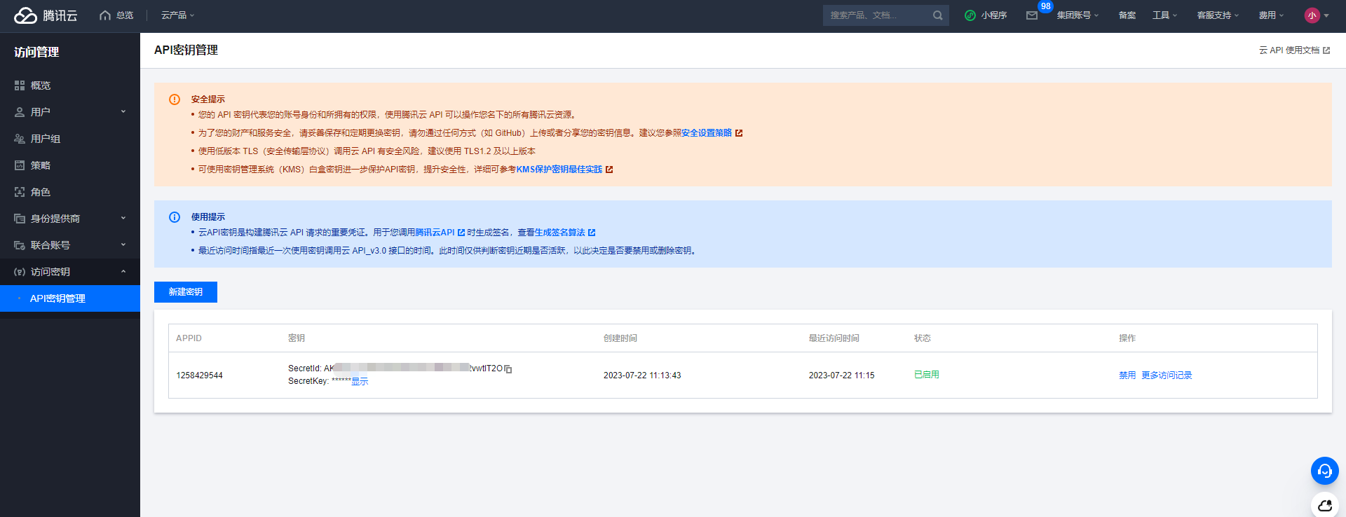The width and height of the screenshot is (1346, 517).
Task: Click external link icon beside KMS保护密钥最佳实践
Action: [609, 170]
